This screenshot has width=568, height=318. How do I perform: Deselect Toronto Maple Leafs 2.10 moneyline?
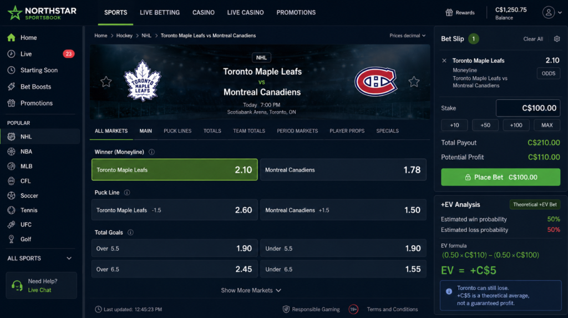tap(175, 170)
